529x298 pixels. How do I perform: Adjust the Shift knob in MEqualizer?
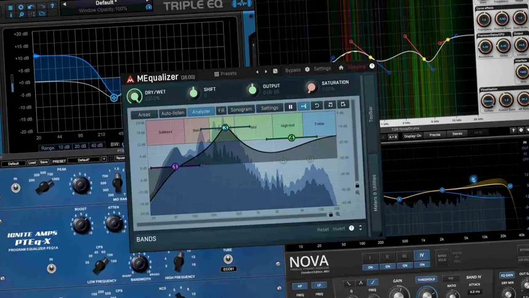(x=193, y=92)
